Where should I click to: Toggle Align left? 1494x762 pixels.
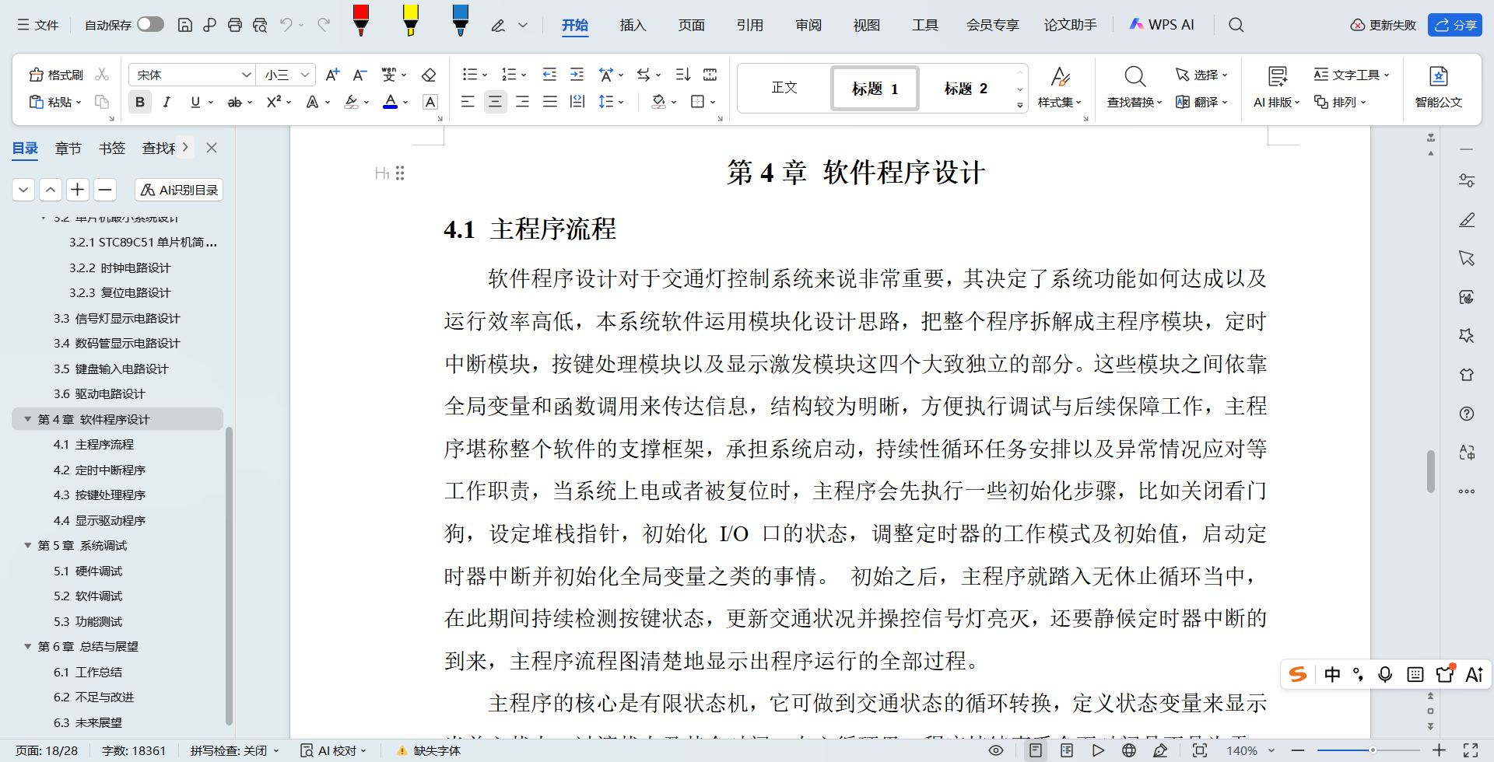468,102
